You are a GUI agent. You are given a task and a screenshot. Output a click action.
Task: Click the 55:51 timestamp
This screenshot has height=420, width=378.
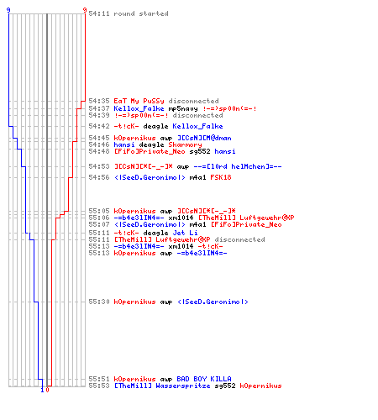(x=99, y=379)
